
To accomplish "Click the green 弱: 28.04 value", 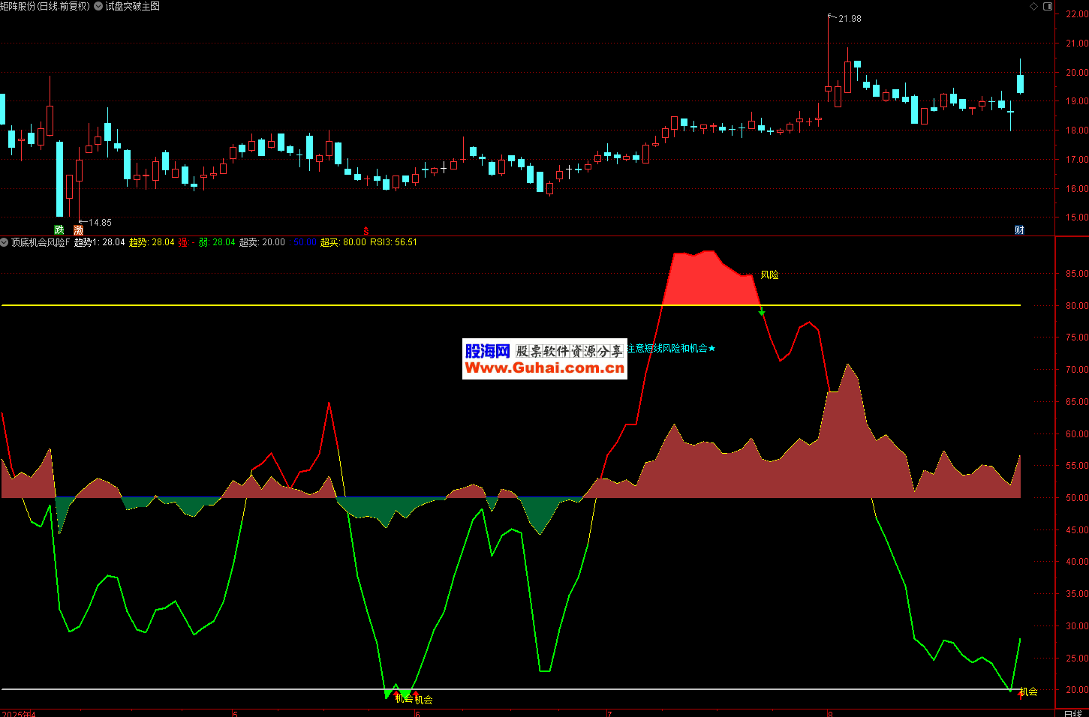I will [x=217, y=242].
